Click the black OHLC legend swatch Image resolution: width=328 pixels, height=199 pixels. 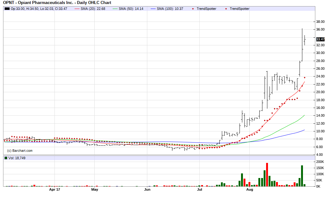pos(7,9)
